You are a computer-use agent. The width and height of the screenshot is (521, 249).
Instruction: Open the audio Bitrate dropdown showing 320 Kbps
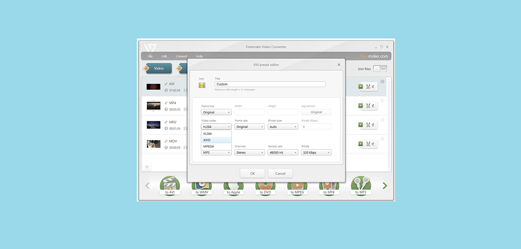click(316, 153)
